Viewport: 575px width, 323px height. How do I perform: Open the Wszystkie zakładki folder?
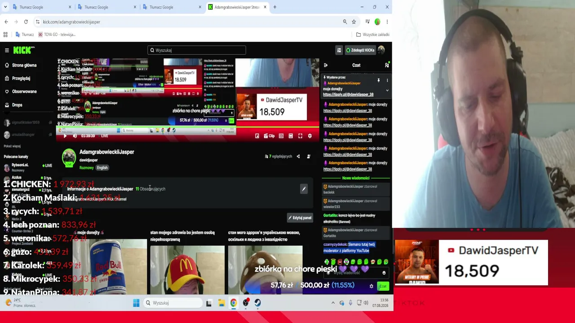click(373, 35)
